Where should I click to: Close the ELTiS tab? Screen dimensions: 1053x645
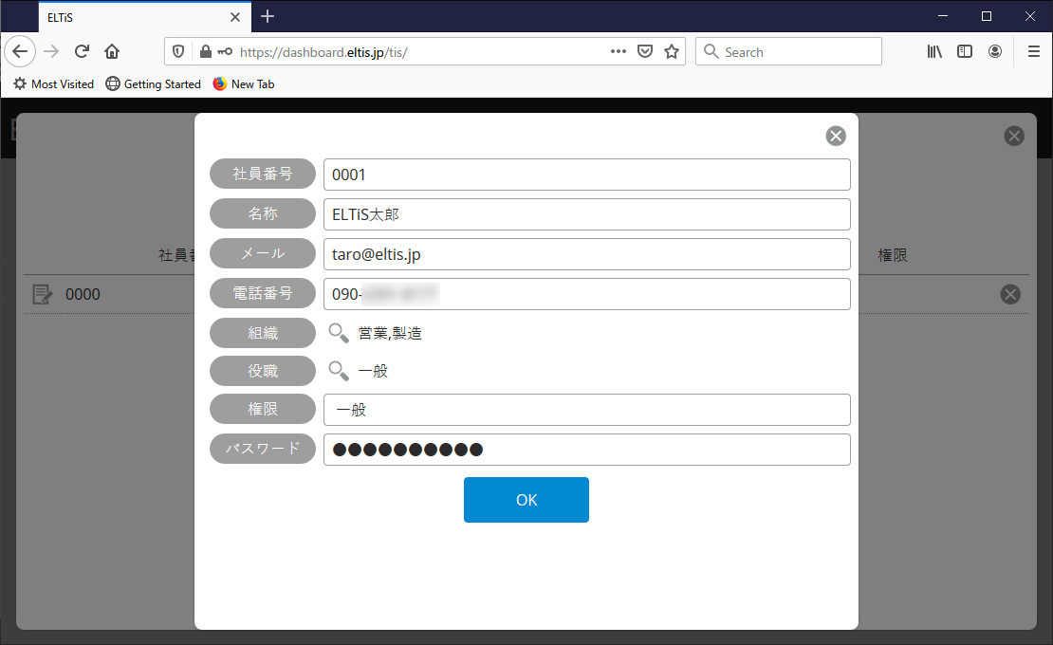pyautogui.click(x=235, y=17)
